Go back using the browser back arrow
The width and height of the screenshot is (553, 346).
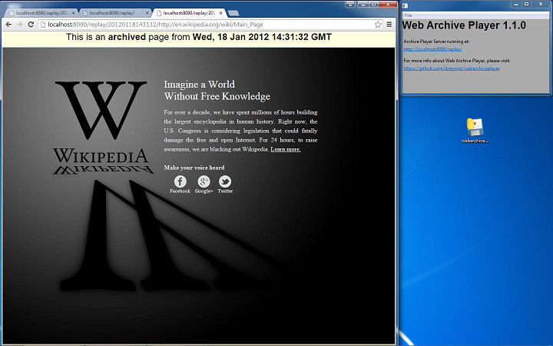(x=8, y=25)
